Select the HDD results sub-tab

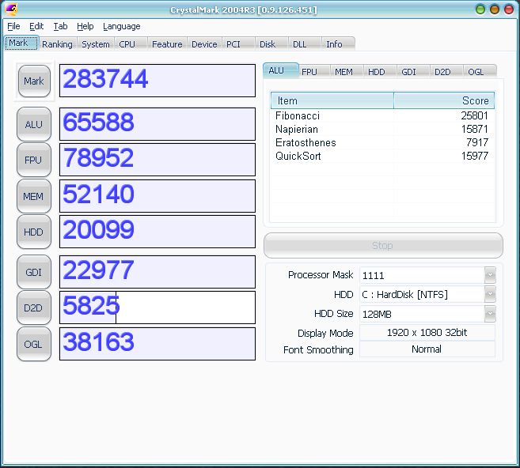click(380, 71)
